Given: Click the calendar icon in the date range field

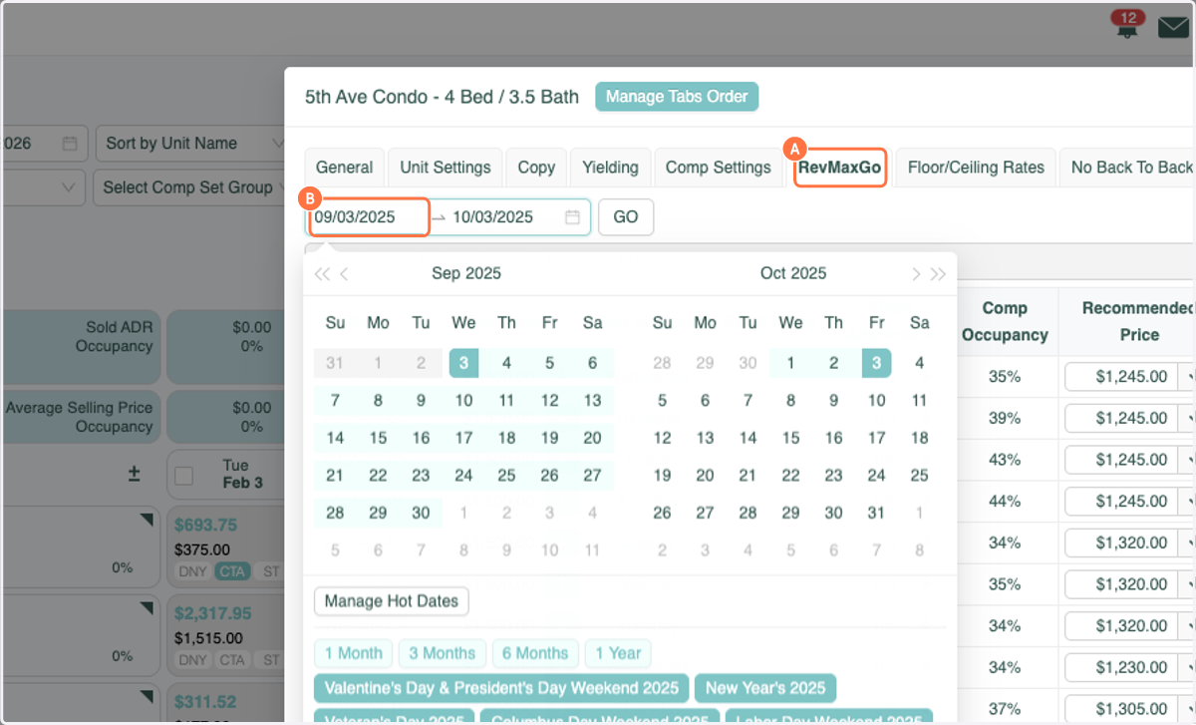Looking at the screenshot, I should point(572,216).
